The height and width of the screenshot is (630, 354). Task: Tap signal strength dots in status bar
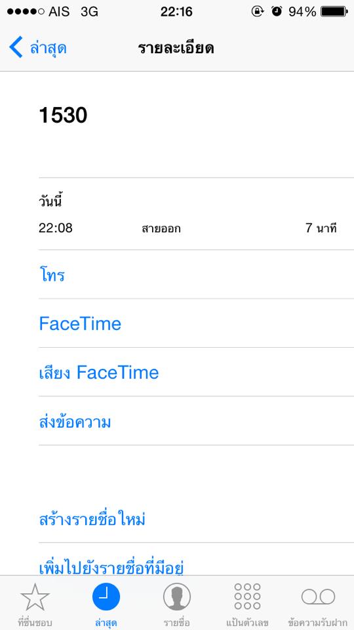[26, 12]
